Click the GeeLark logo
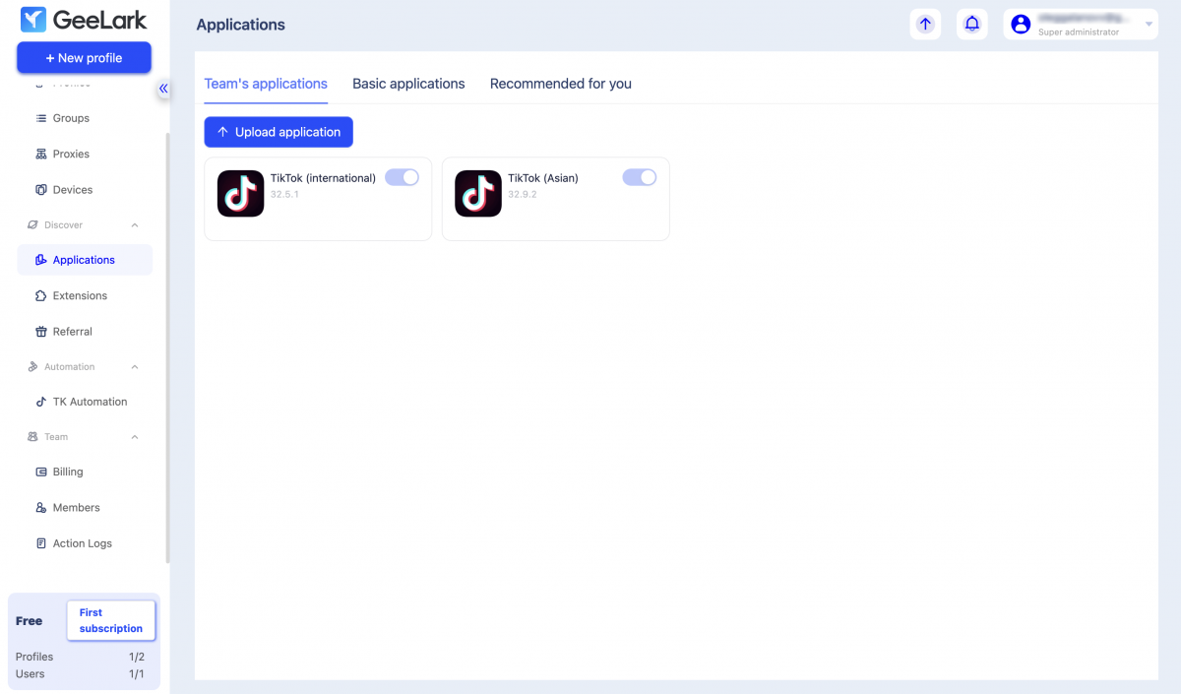This screenshot has width=1181, height=694. (x=84, y=20)
